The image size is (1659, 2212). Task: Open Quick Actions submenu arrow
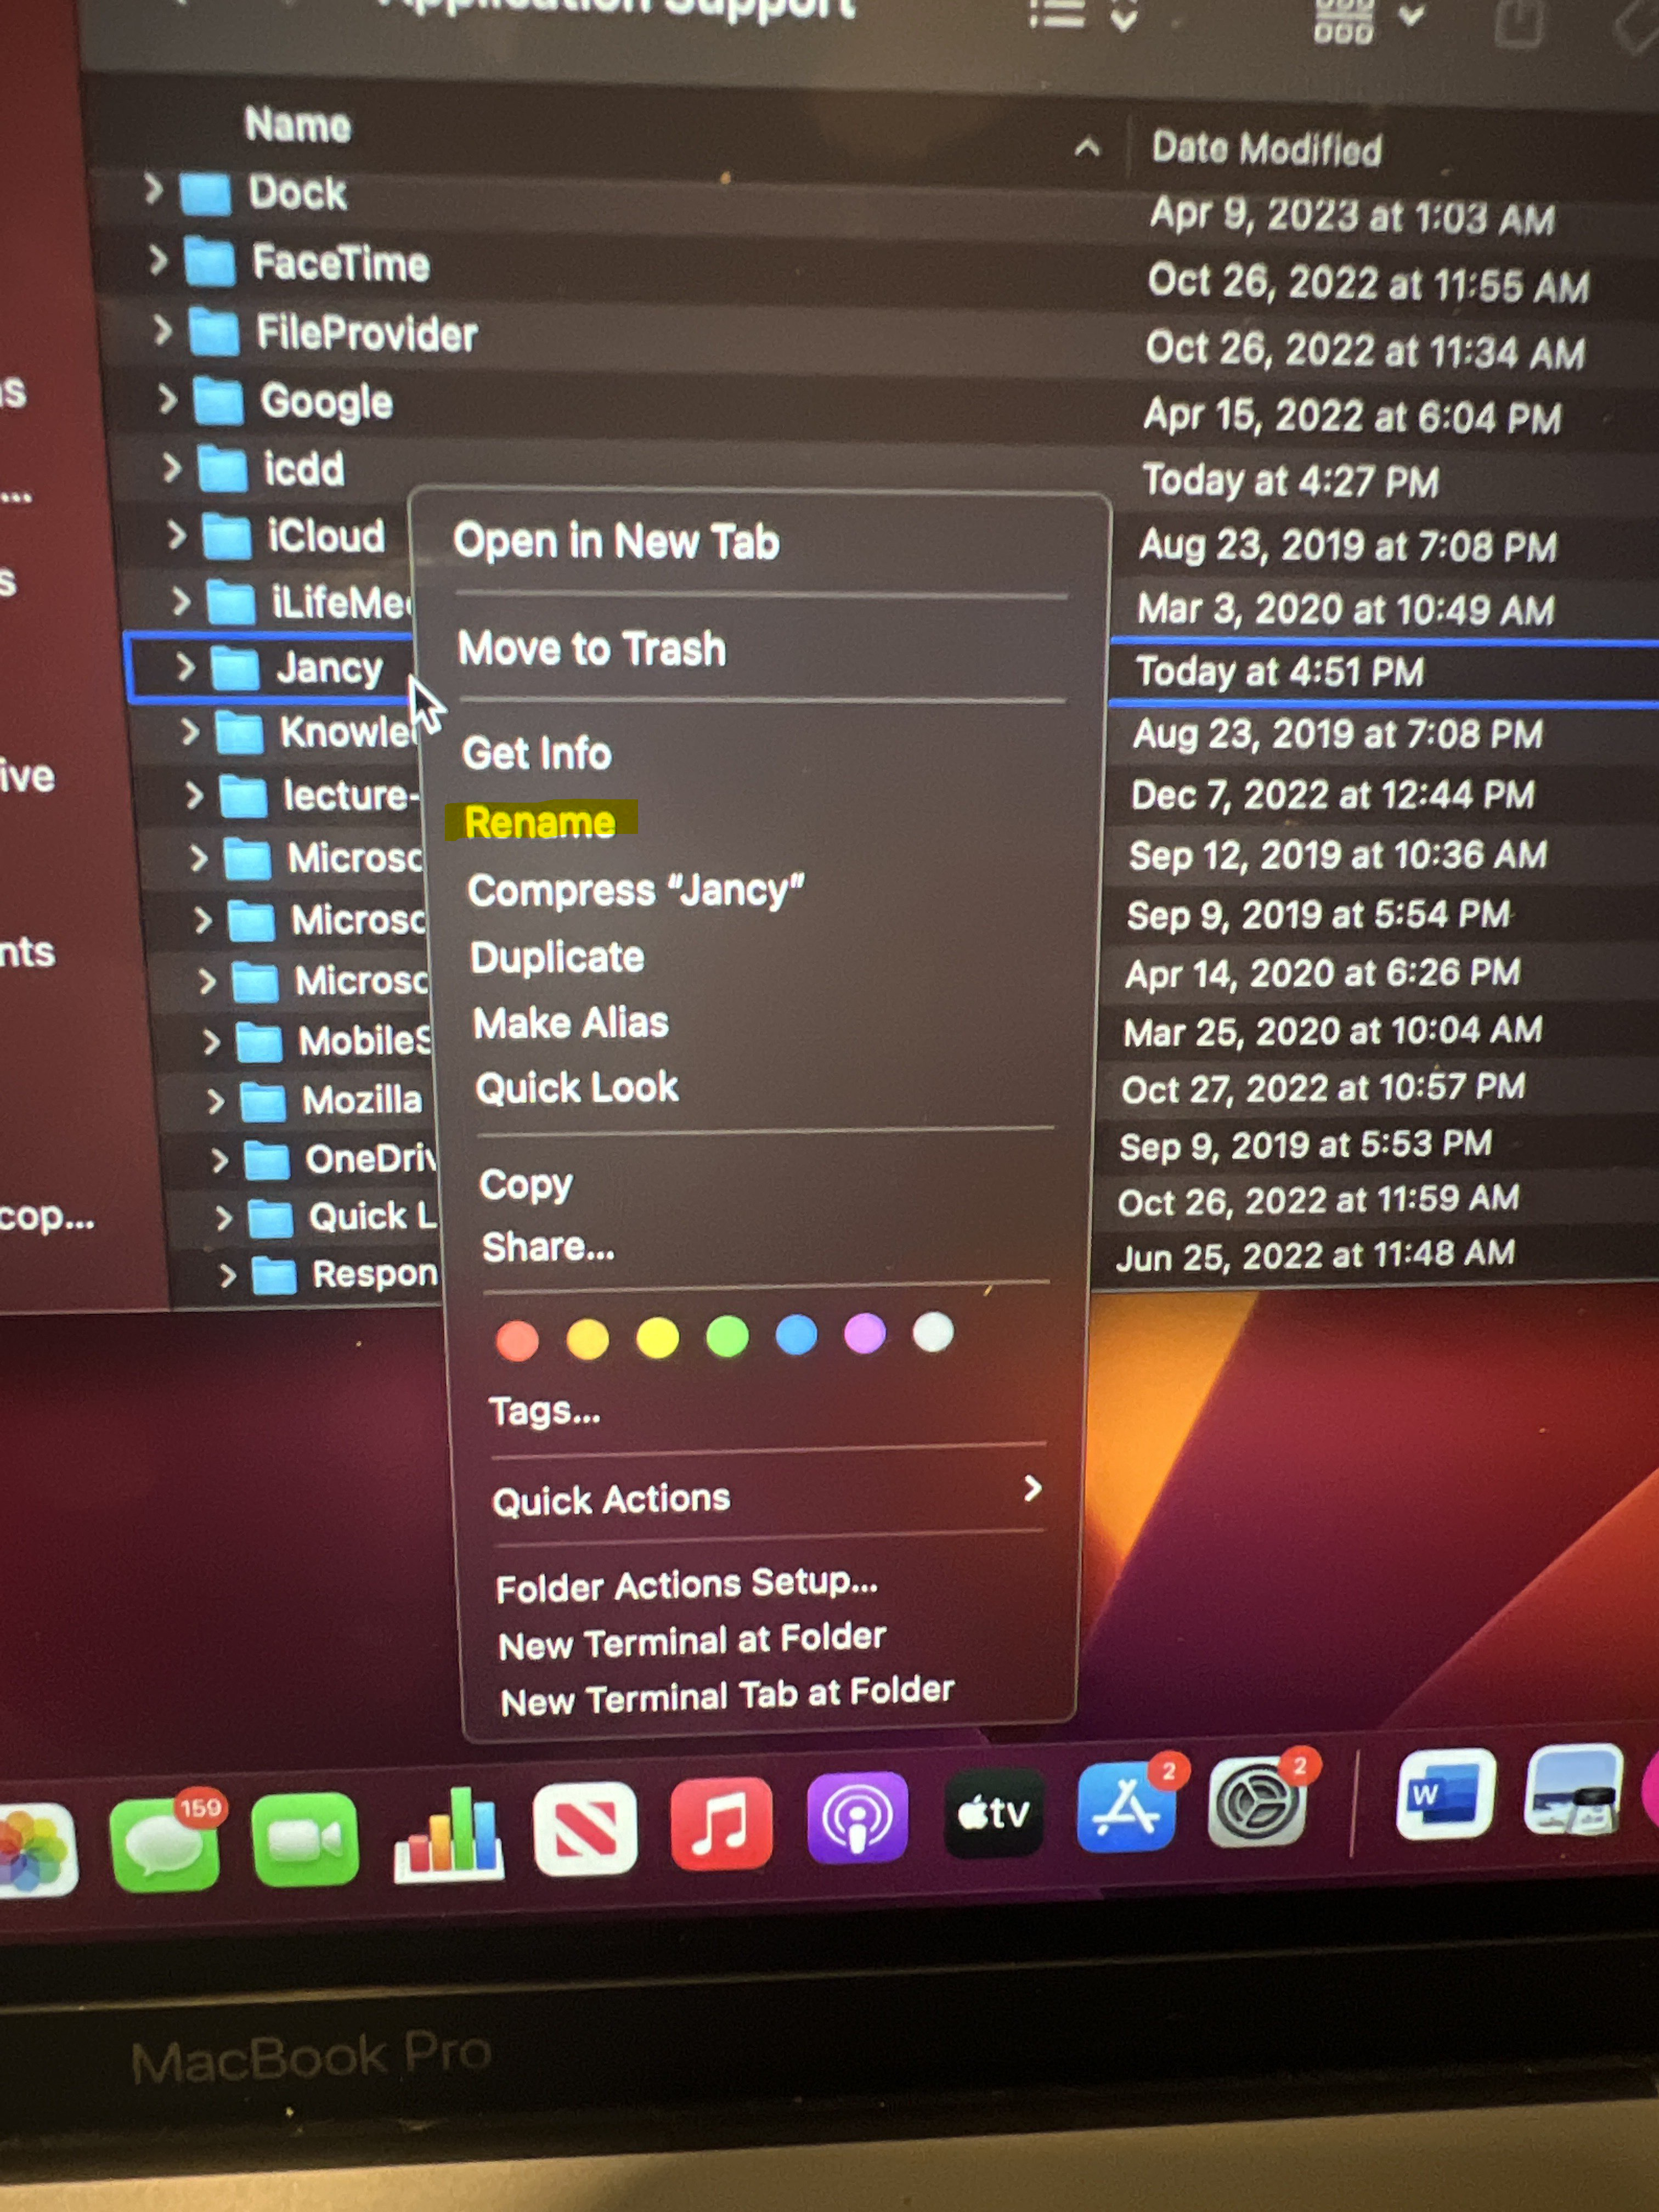tap(1032, 1489)
